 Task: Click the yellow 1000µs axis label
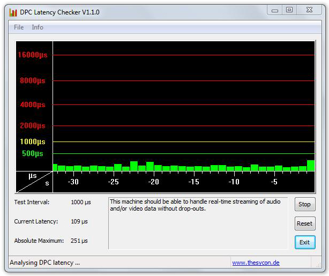pos(33,141)
